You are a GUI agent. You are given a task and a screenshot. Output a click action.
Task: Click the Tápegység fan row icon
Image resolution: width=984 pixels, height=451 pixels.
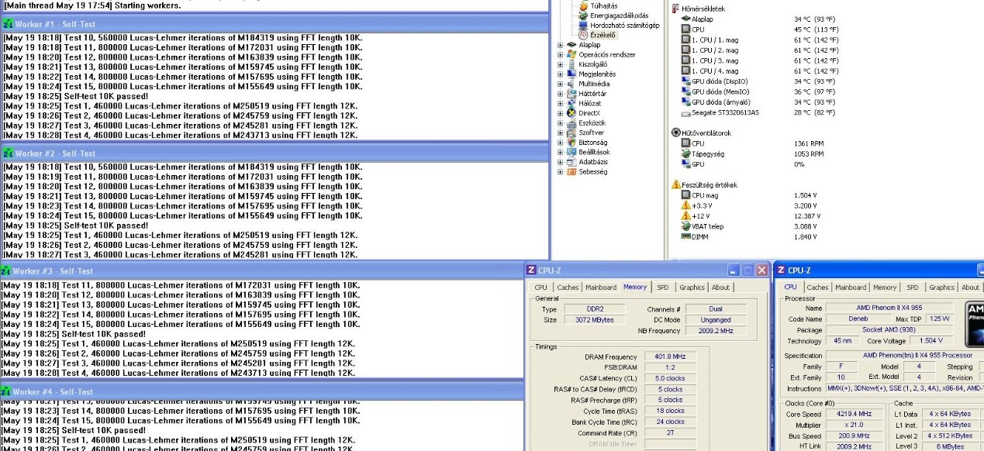click(685, 153)
